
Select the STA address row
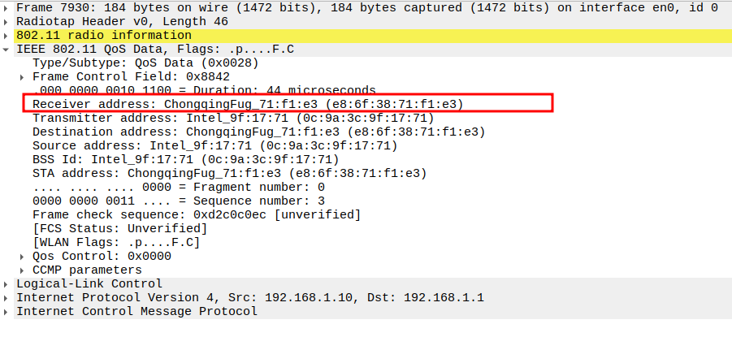click(229, 173)
